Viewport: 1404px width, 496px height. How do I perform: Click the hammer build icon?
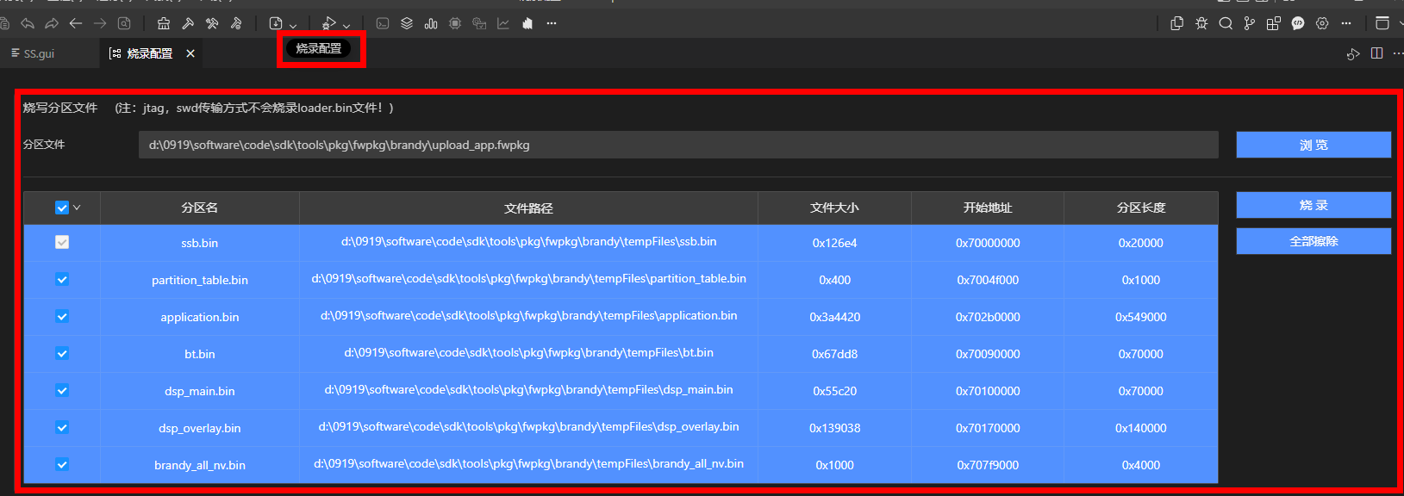coord(188,23)
